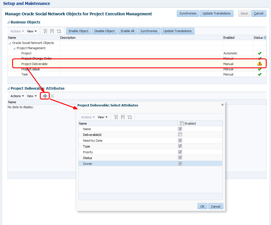This screenshot has width=271, height=225.
Task: Uncheck the Name attribute checkbox
Action: 180,129
